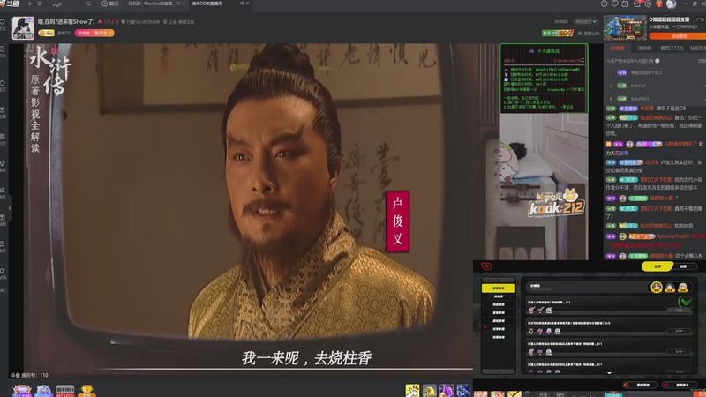This screenshot has height=397, width=706.
Task: Click the dark blue gift icon below video
Action: [x=463, y=390]
